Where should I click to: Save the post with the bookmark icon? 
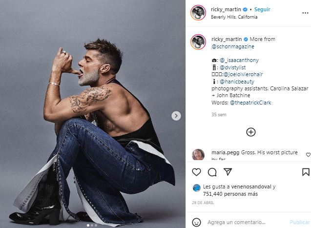[306, 172]
